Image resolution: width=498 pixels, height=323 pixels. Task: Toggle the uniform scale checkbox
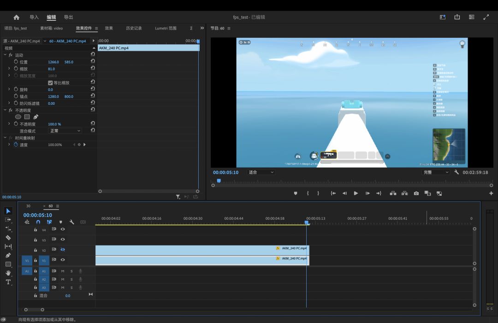[50, 83]
